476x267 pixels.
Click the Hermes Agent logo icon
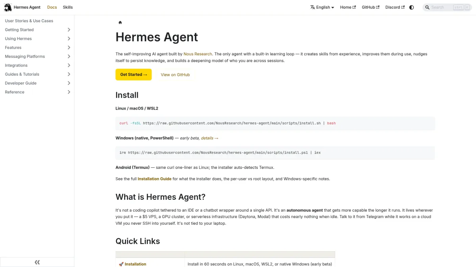(x=8, y=7)
